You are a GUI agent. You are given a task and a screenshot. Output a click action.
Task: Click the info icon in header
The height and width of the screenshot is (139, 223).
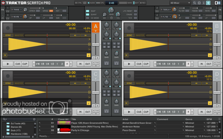click(203, 3)
